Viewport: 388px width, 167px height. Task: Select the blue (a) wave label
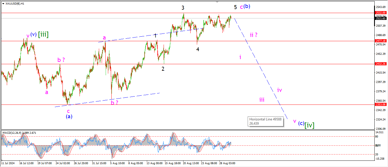click(x=69, y=116)
